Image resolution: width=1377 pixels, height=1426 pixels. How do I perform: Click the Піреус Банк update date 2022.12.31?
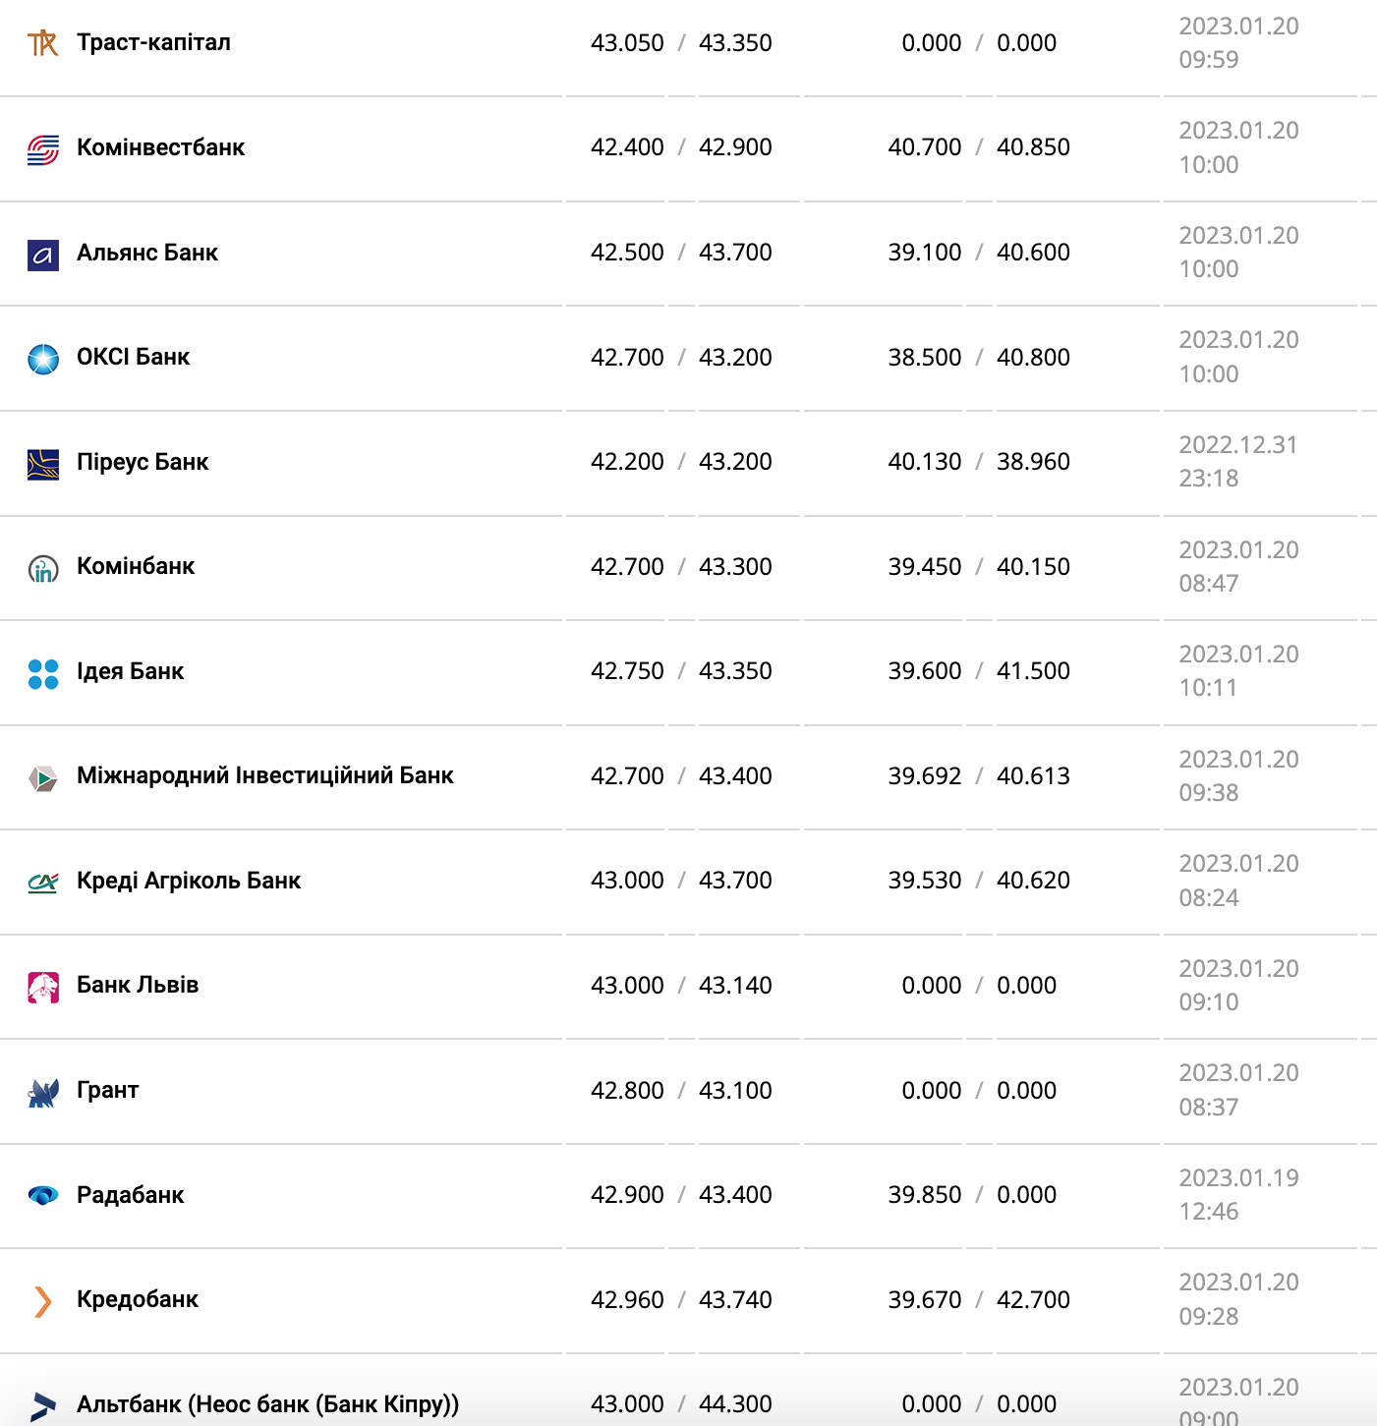tap(1238, 445)
